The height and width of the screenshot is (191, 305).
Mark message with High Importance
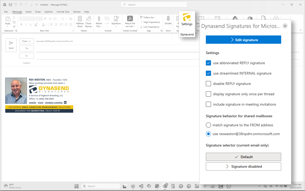coord(150,22)
